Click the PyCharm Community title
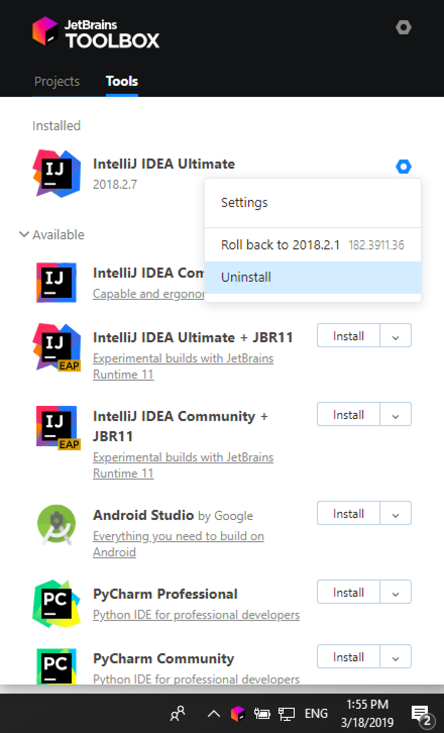This screenshot has height=733, width=444. click(x=164, y=659)
